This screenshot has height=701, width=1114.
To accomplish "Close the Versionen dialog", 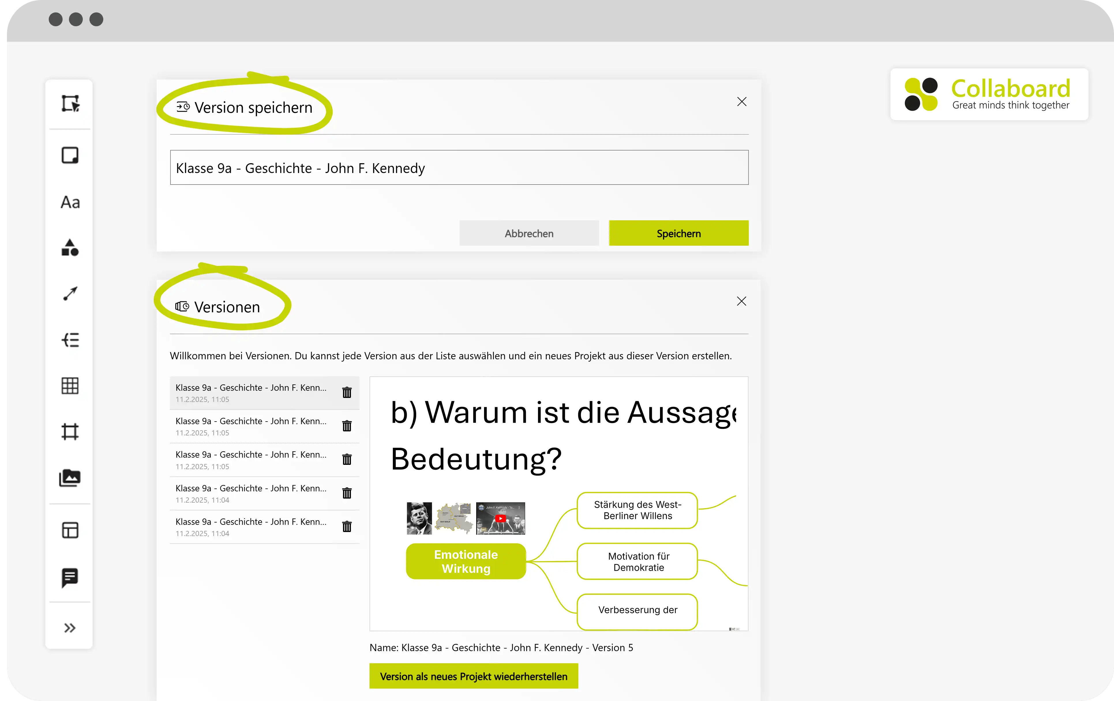I will tap(741, 301).
